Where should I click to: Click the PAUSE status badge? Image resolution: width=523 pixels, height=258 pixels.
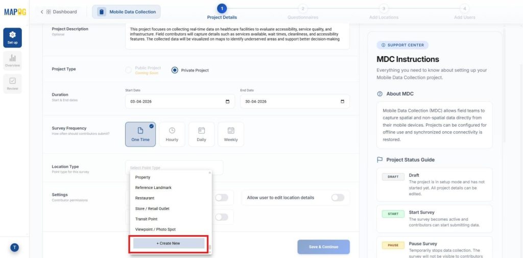tap(393, 245)
